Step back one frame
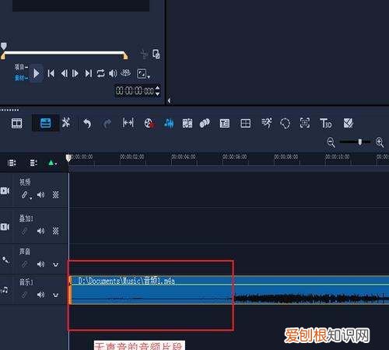This screenshot has width=389, height=350. tap(64, 74)
